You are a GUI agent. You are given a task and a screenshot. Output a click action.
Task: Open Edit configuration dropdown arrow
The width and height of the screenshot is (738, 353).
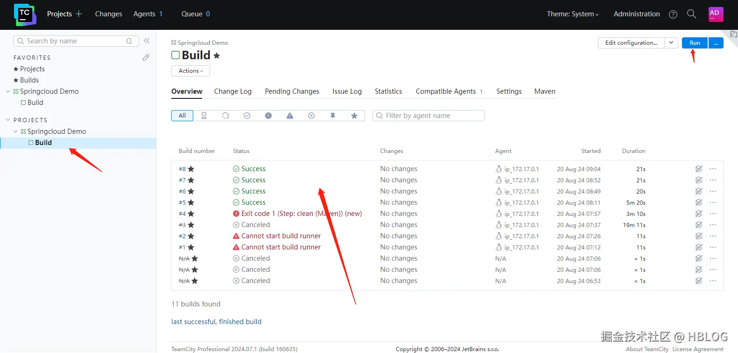(671, 42)
